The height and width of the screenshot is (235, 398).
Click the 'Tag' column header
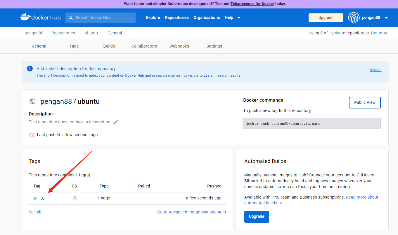coord(37,186)
